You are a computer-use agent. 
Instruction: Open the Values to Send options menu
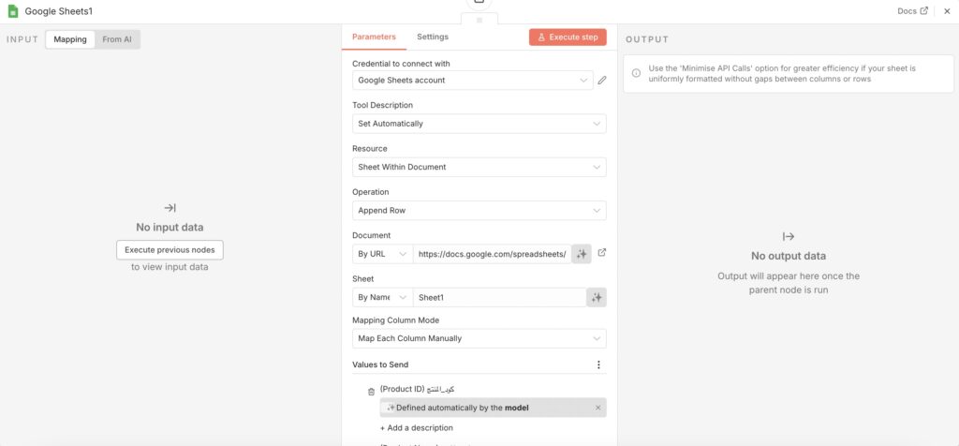click(x=598, y=364)
